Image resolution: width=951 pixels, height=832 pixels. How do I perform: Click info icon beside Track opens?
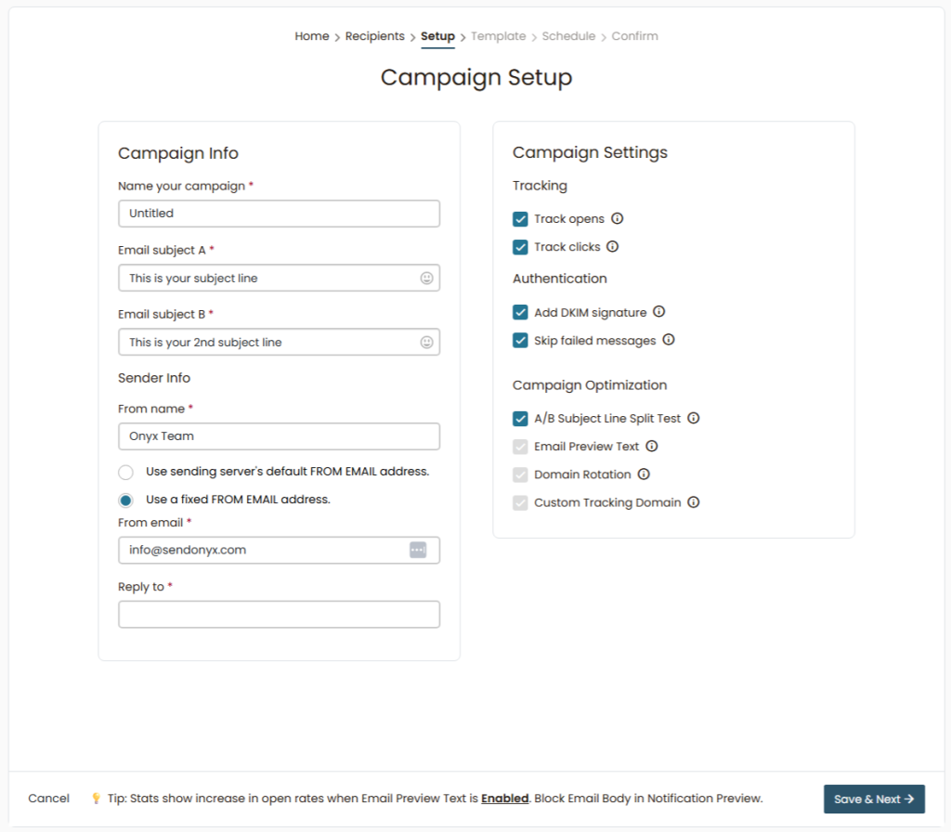tap(618, 219)
